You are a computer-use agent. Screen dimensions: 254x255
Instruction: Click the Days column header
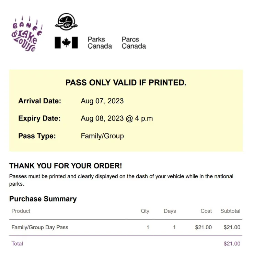point(170,211)
